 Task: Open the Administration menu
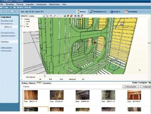click(54, 4)
